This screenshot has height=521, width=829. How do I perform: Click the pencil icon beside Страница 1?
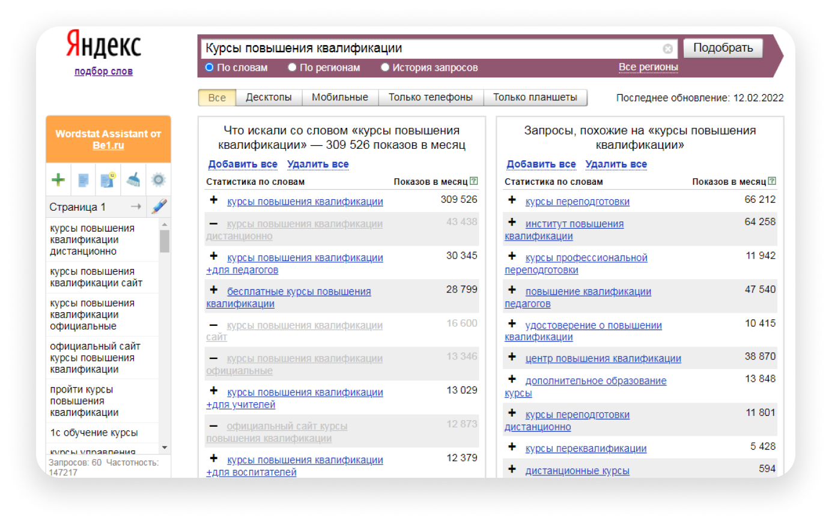159,206
